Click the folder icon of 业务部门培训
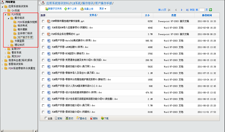Viewport: 225px width, 132px height. click(15, 33)
